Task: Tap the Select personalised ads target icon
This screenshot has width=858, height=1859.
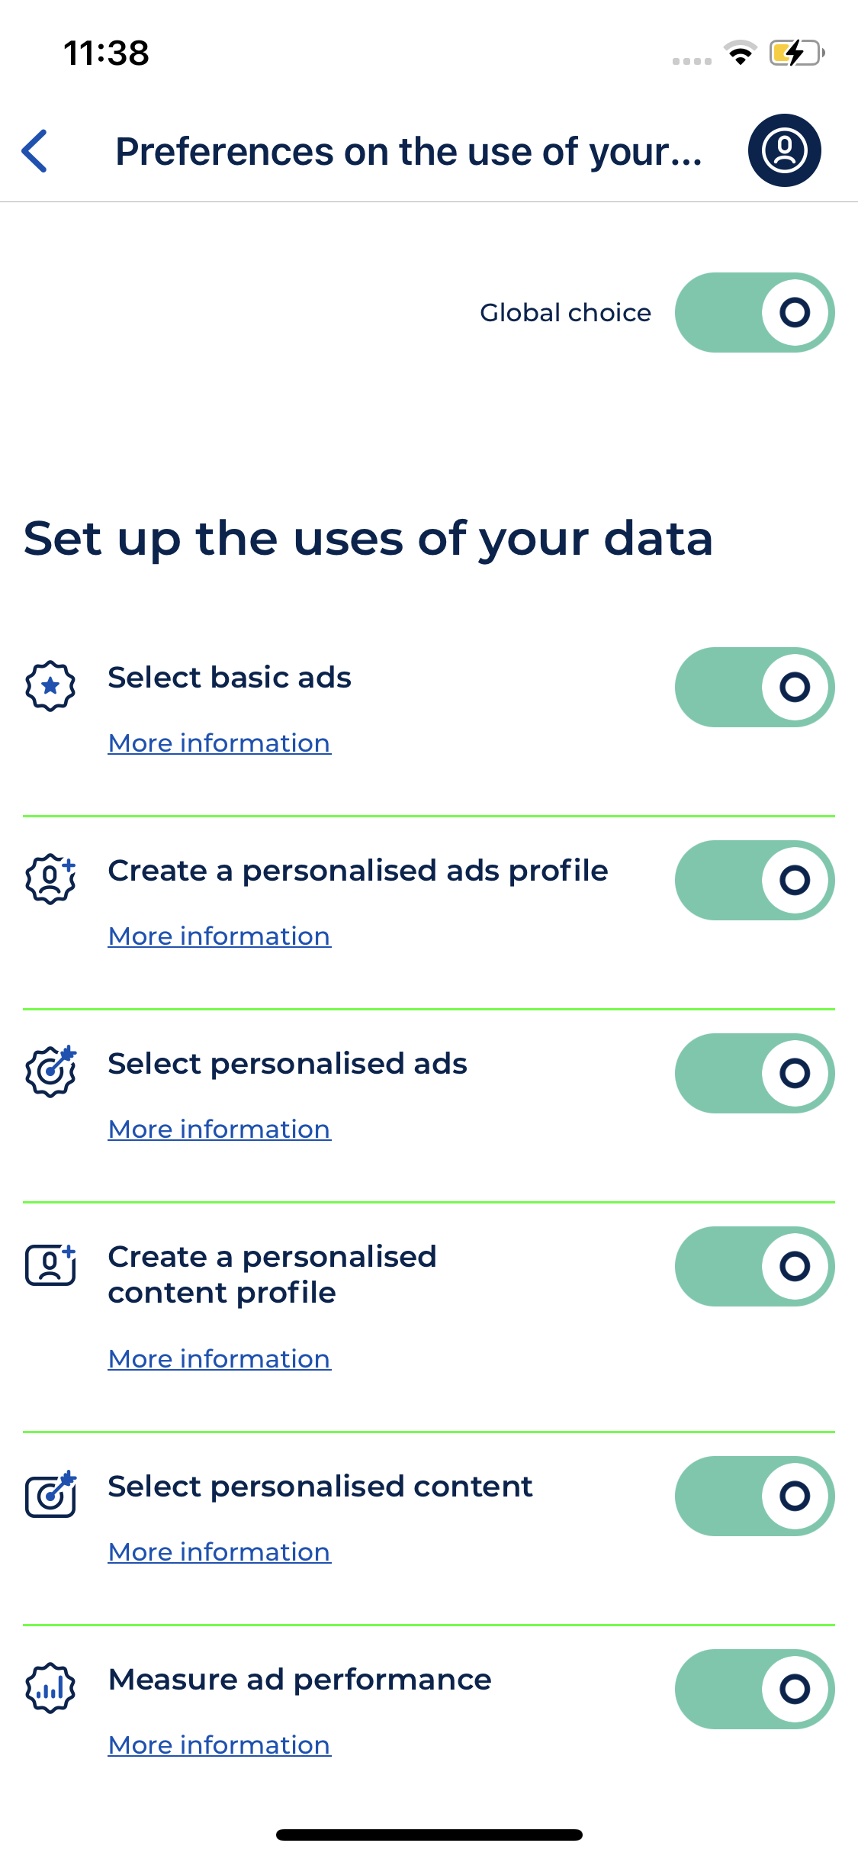Action: 50,1071
